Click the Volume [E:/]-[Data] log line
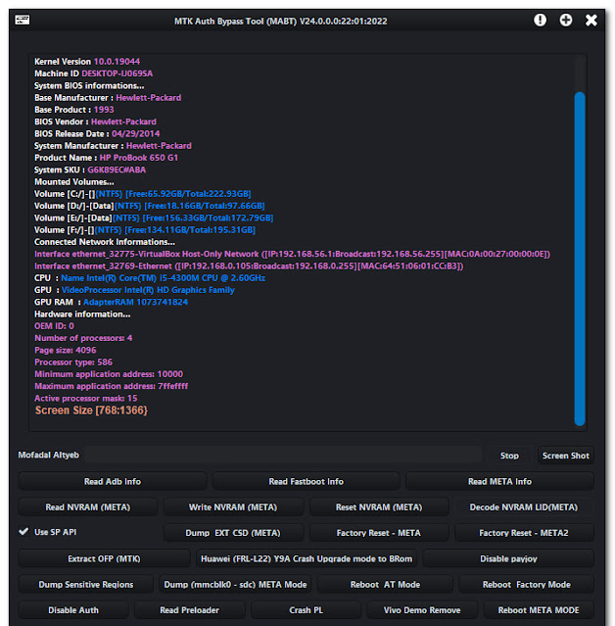The image size is (615, 626). point(154,218)
